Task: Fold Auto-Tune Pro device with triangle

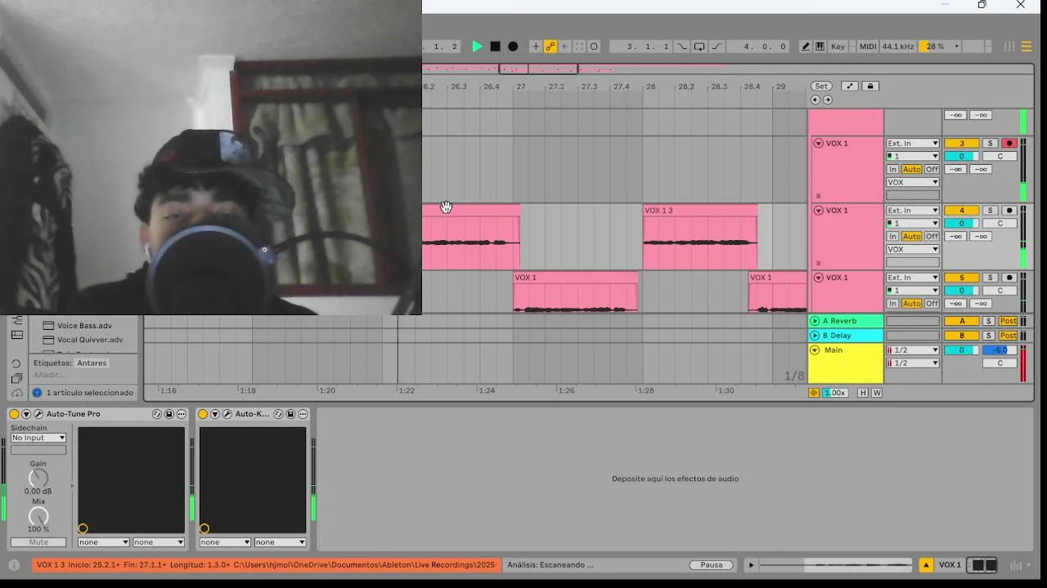Action: pyautogui.click(x=26, y=414)
